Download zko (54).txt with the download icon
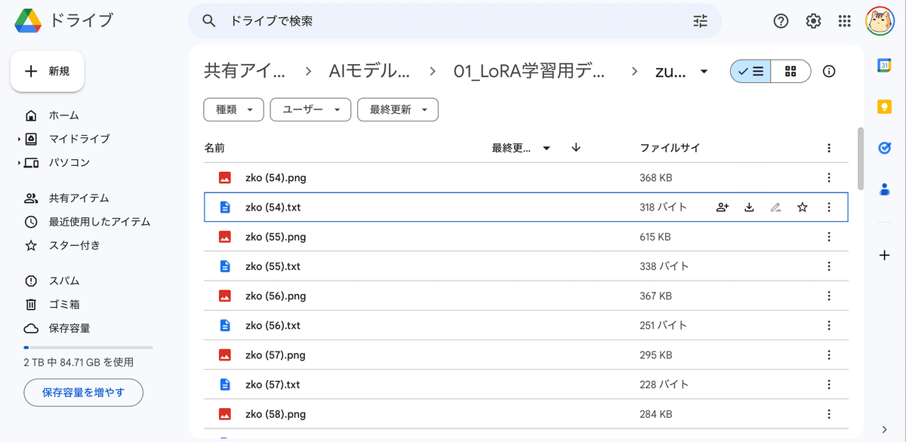The image size is (906, 442). (749, 207)
